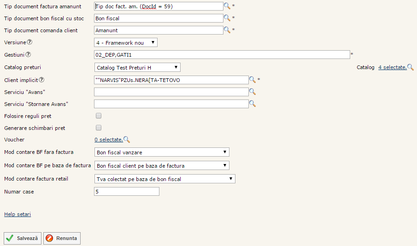The image size is (417, 246).
Task: Click the Numar case input field
Action: pyautogui.click(x=126, y=191)
